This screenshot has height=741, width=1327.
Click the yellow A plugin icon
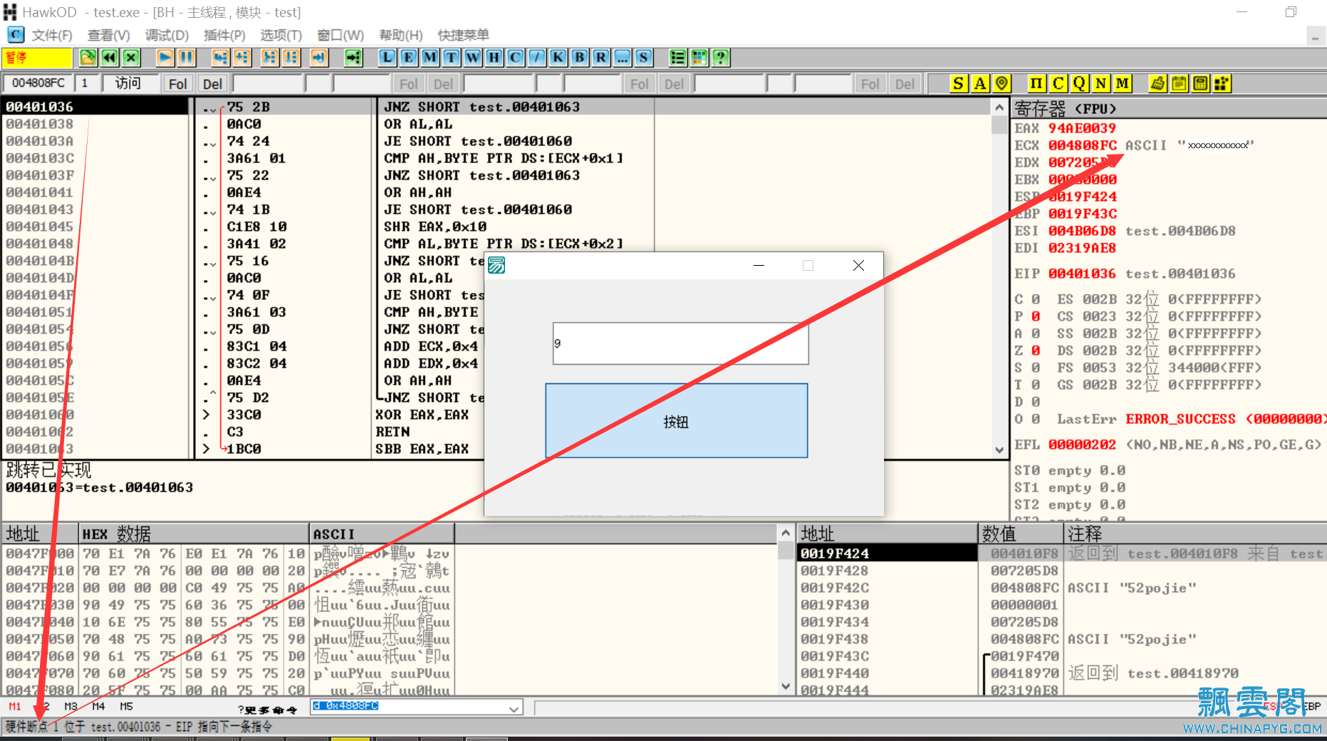[980, 83]
